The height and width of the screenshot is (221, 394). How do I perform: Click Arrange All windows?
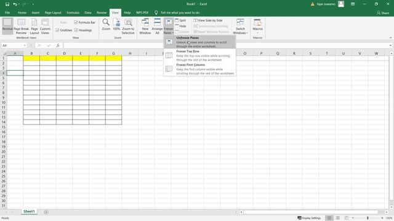click(x=157, y=26)
